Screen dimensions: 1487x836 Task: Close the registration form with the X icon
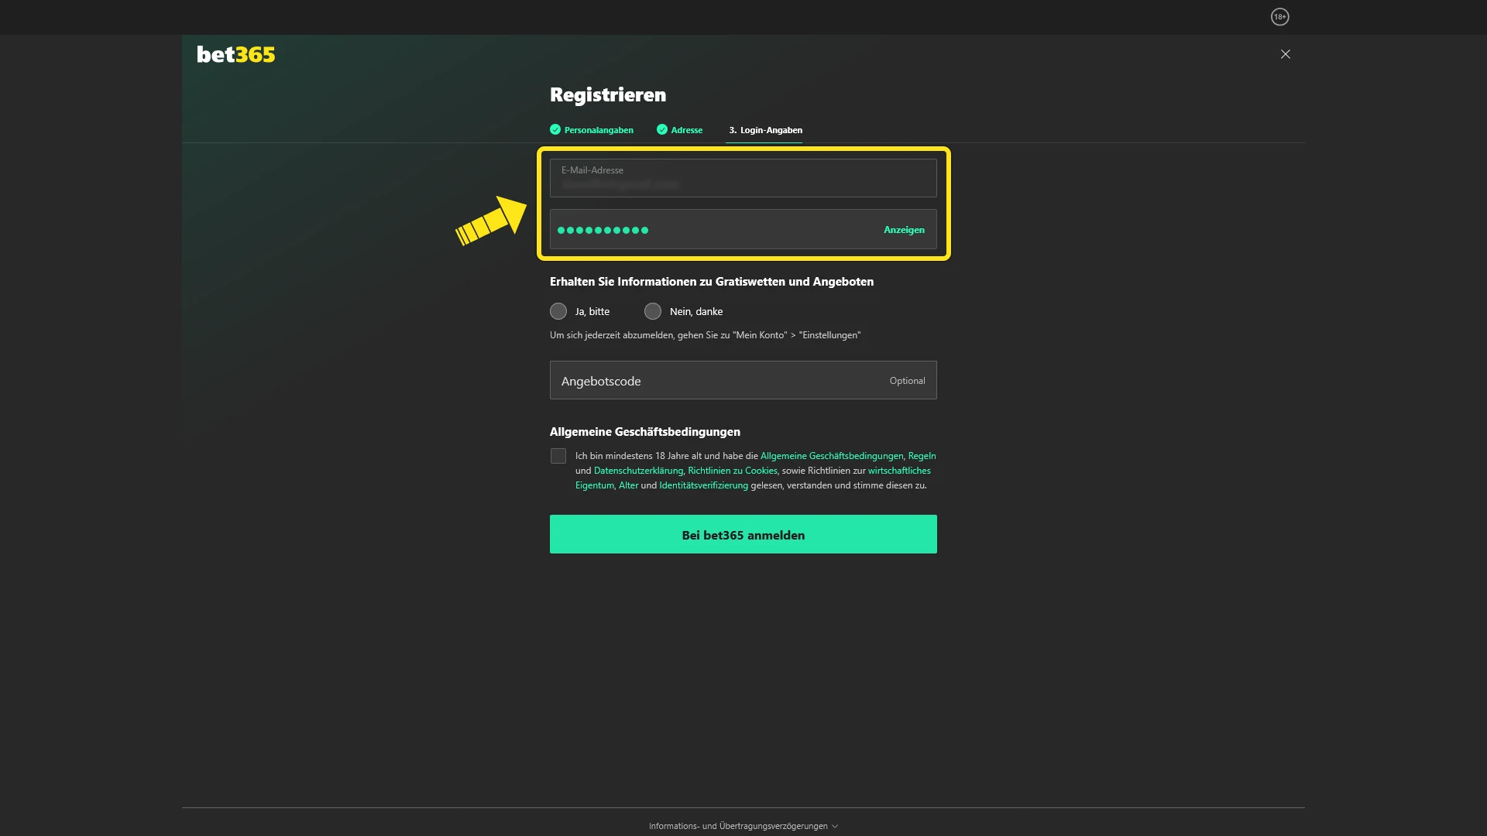[1285, 54]
